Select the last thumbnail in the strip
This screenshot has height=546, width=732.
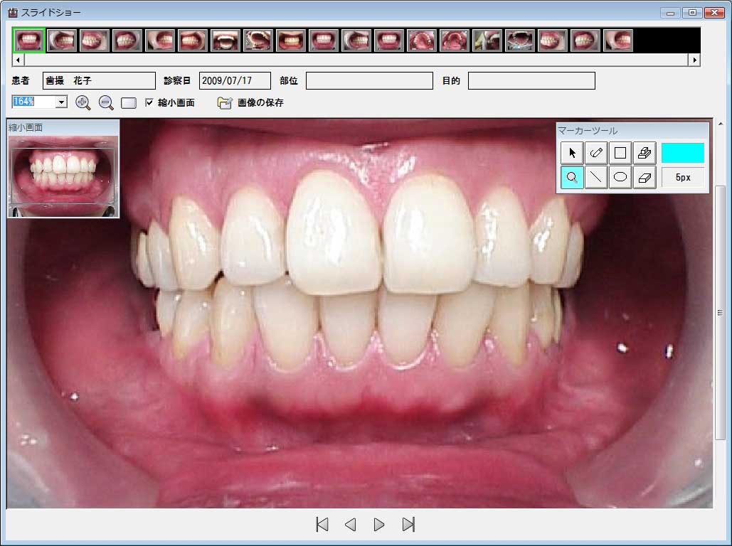617,40
